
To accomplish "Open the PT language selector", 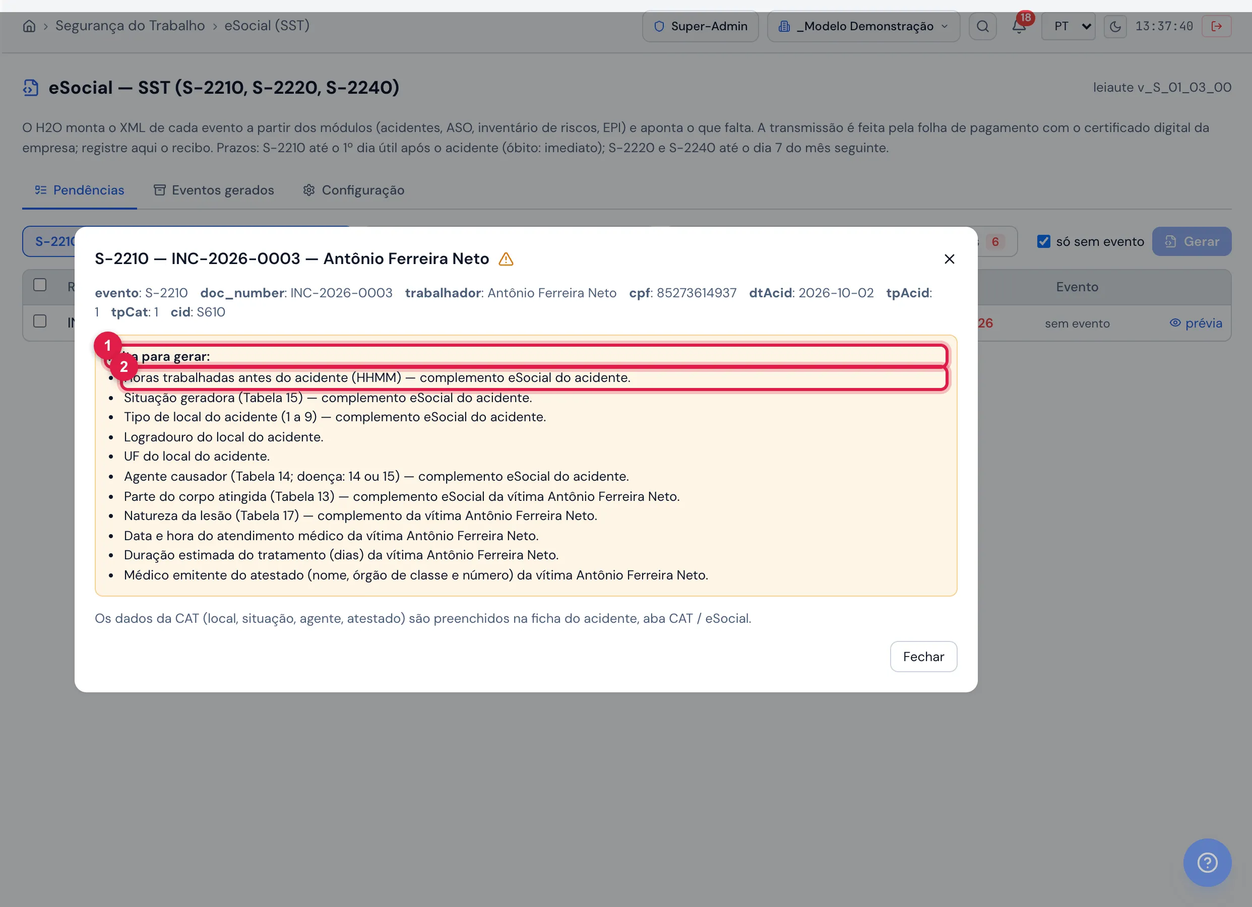I will coord(1068,26).
